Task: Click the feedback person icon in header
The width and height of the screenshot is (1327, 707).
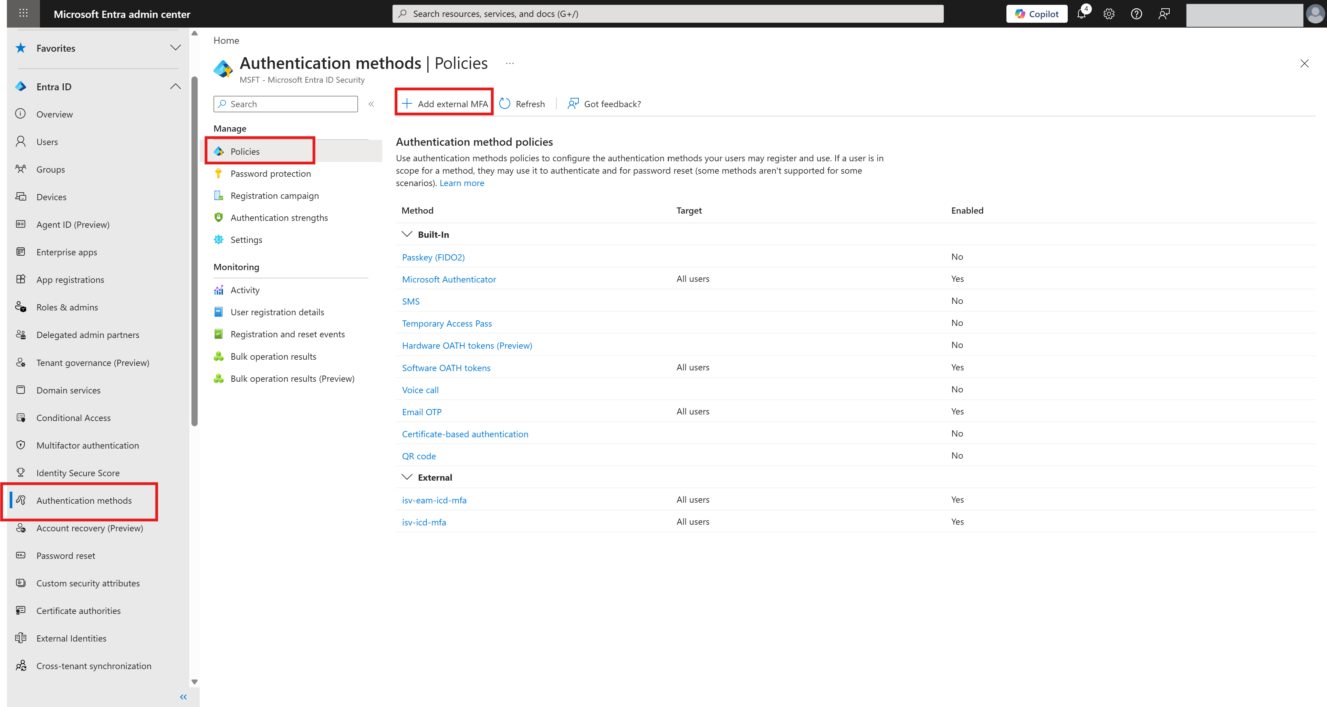Action: [1164, 14]
